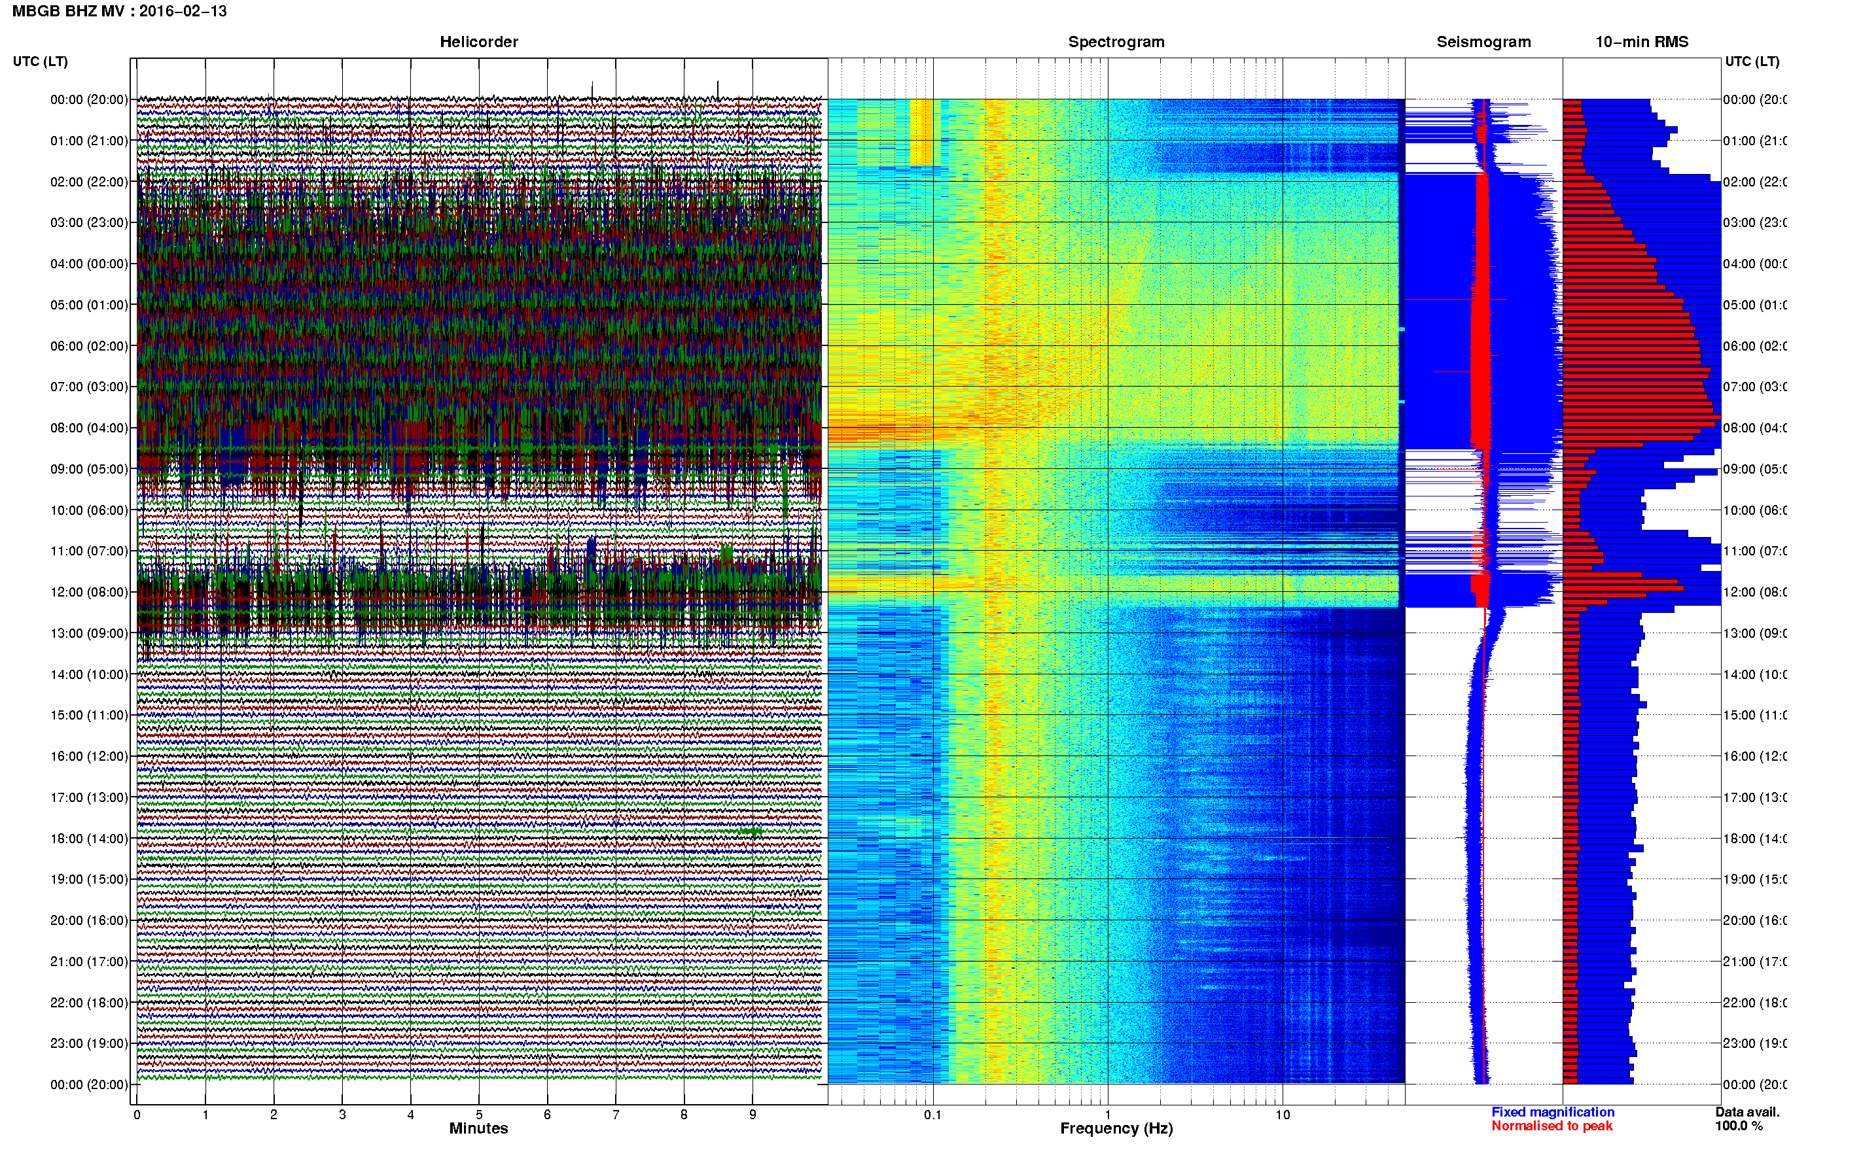Image resolution: width=1861 pixels, height=1163 pixels.
Task: Click the left time label '00:00 (20:00)' at bottom
Action: coord(89,1085)
